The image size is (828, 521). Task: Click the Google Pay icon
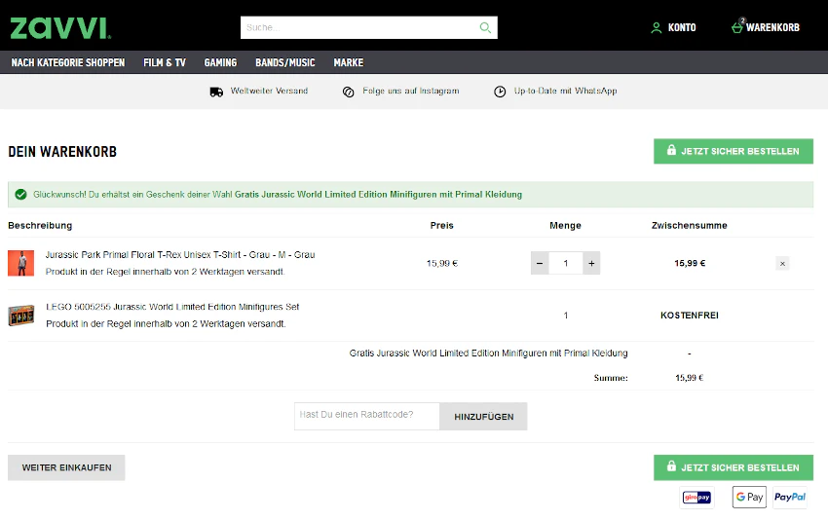(749, 498)
